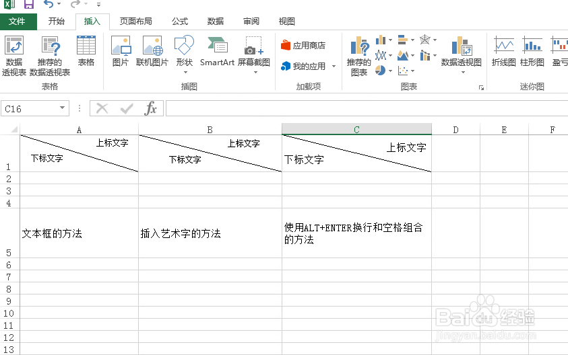Insert a pie chart from chart gallery

381,70
